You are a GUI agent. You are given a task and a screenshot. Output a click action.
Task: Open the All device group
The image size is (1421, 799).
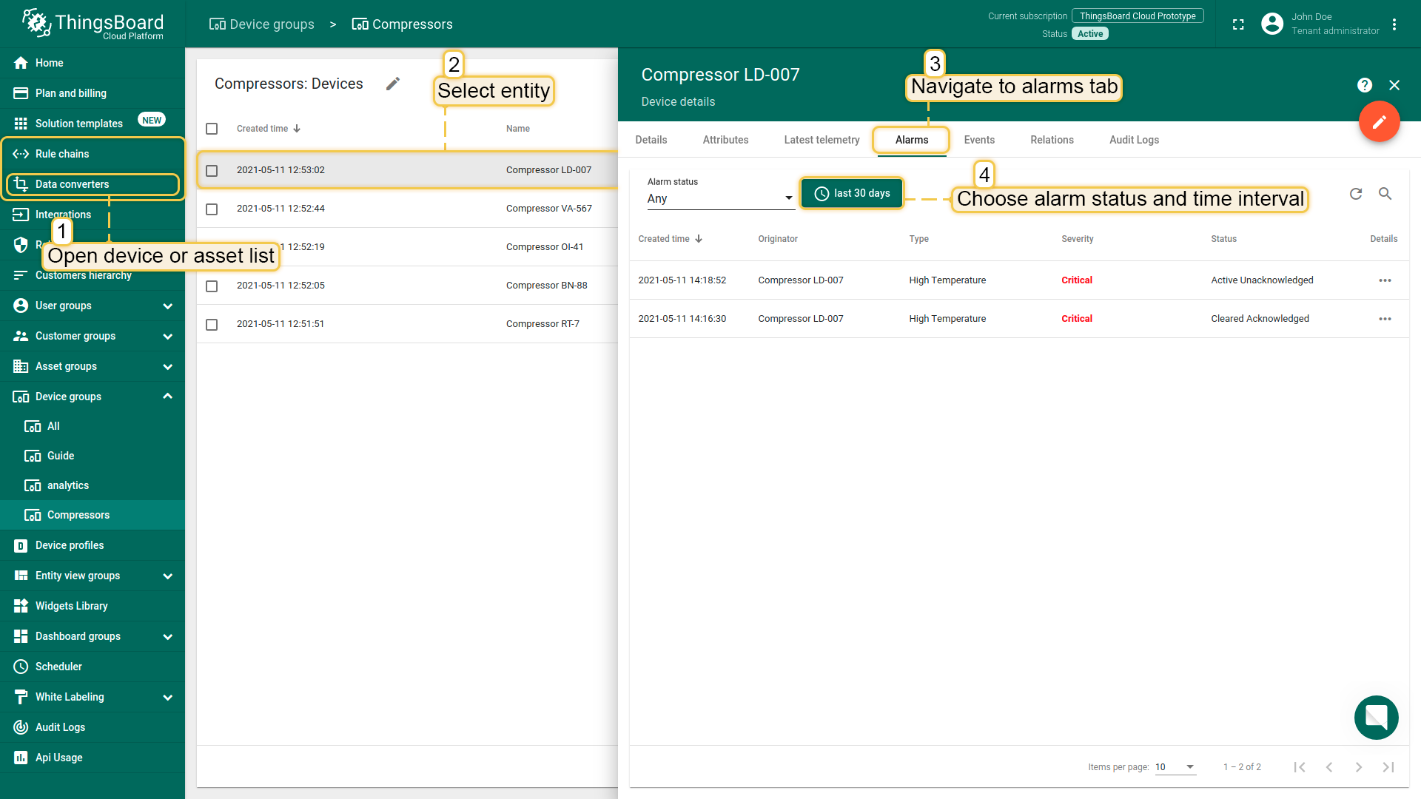(x=93, y=426)
